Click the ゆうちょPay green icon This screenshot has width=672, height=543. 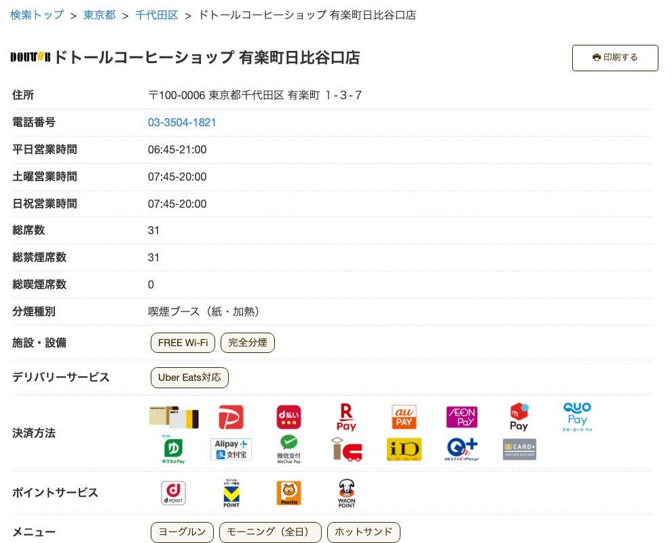(173, 449)
